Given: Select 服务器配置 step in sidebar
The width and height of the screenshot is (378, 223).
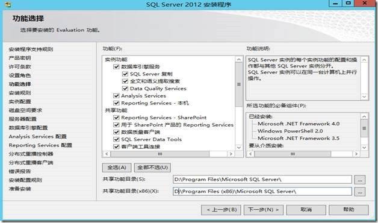Looking at the screenshot, I should click(x=23, y=119).
